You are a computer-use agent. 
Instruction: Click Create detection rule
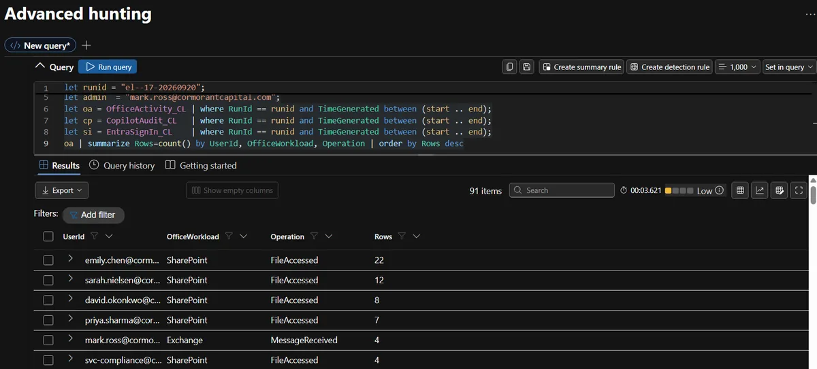click(669, 67)
